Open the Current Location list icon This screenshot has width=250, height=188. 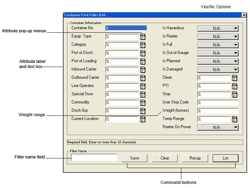click(143, 119)
